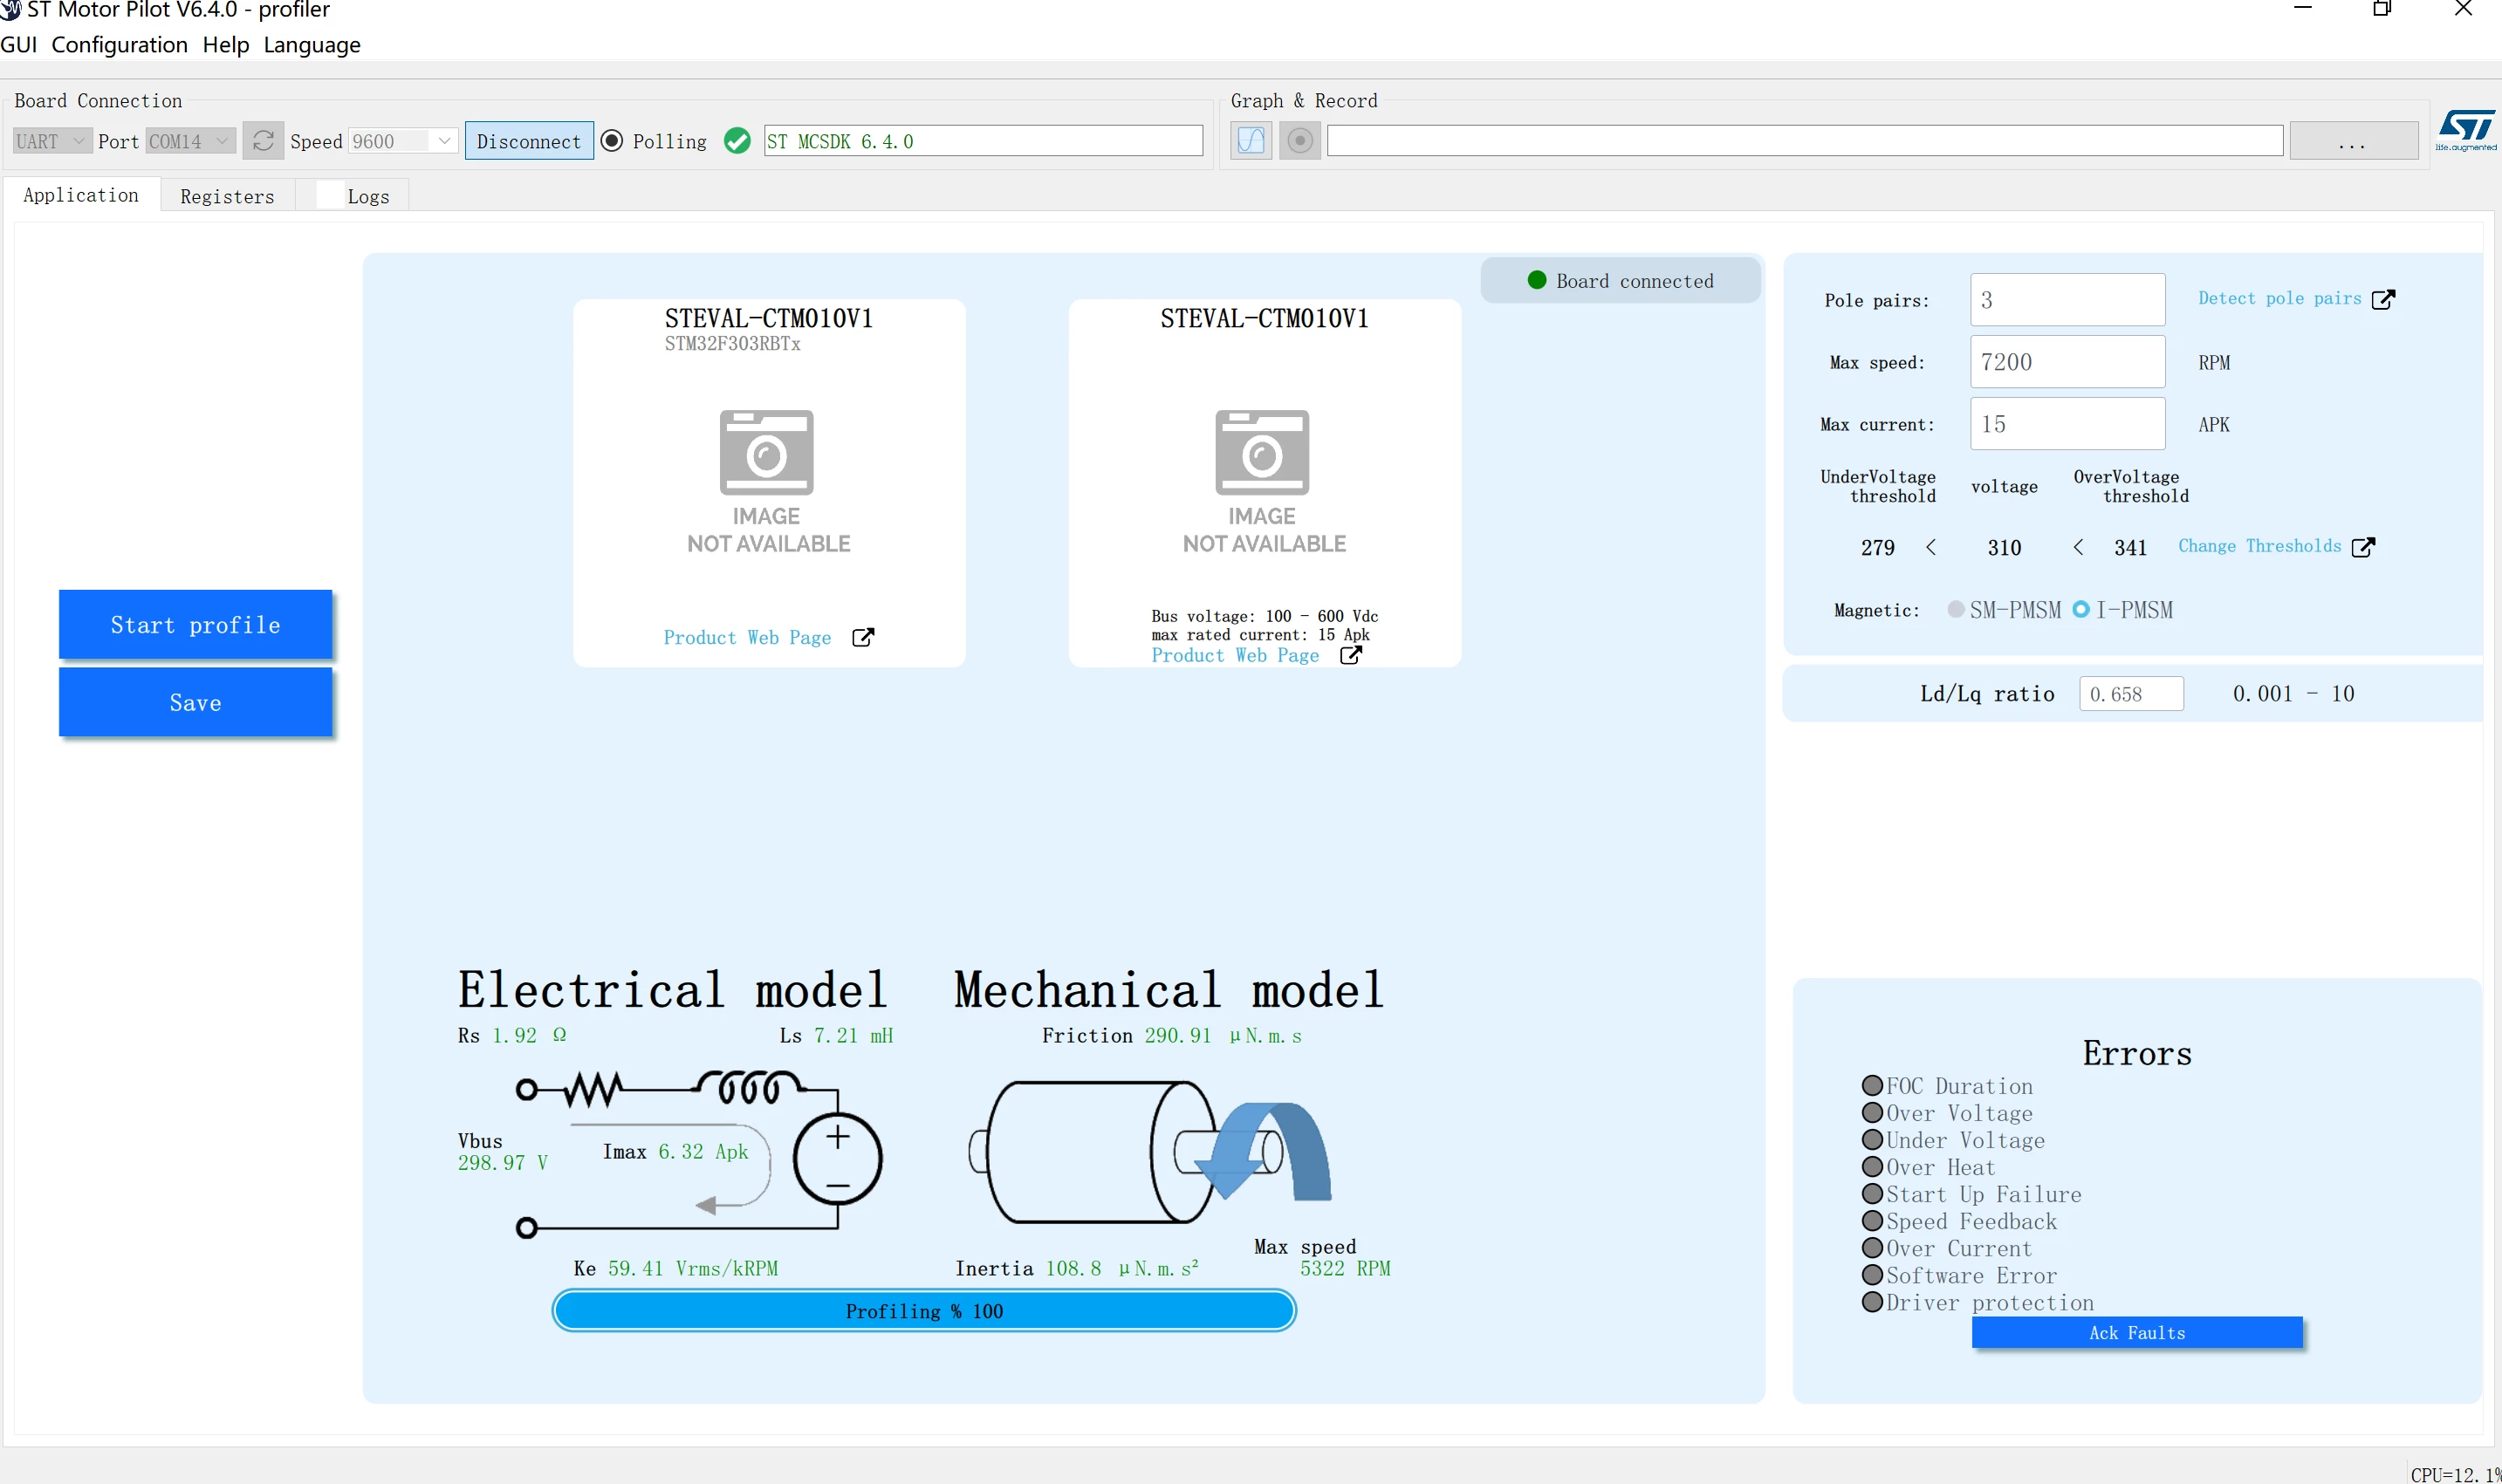Toggle the Polling radio button
Viewport: 2502px width, 1484px height.
[x=612, y=141]
